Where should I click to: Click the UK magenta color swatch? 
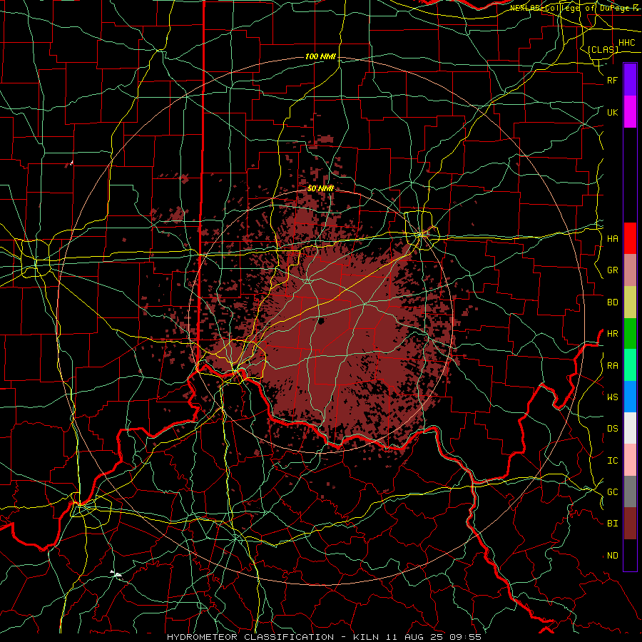point(630,112)
